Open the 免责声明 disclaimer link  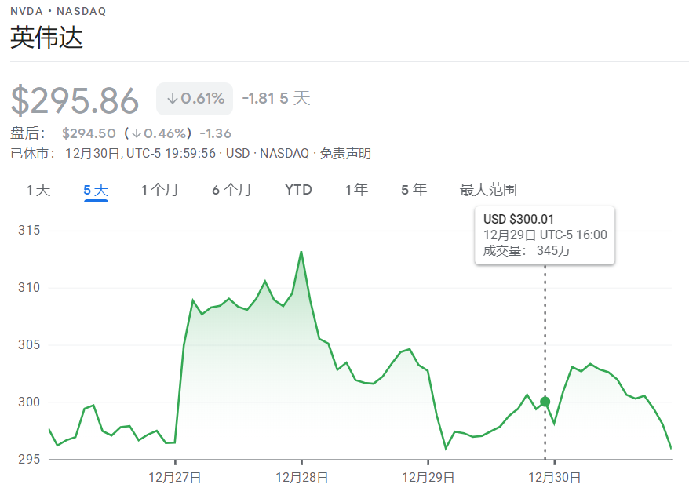345,153
